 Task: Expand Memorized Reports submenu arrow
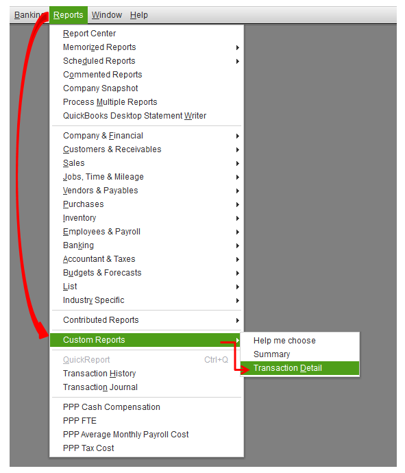(x=238, y=48)
